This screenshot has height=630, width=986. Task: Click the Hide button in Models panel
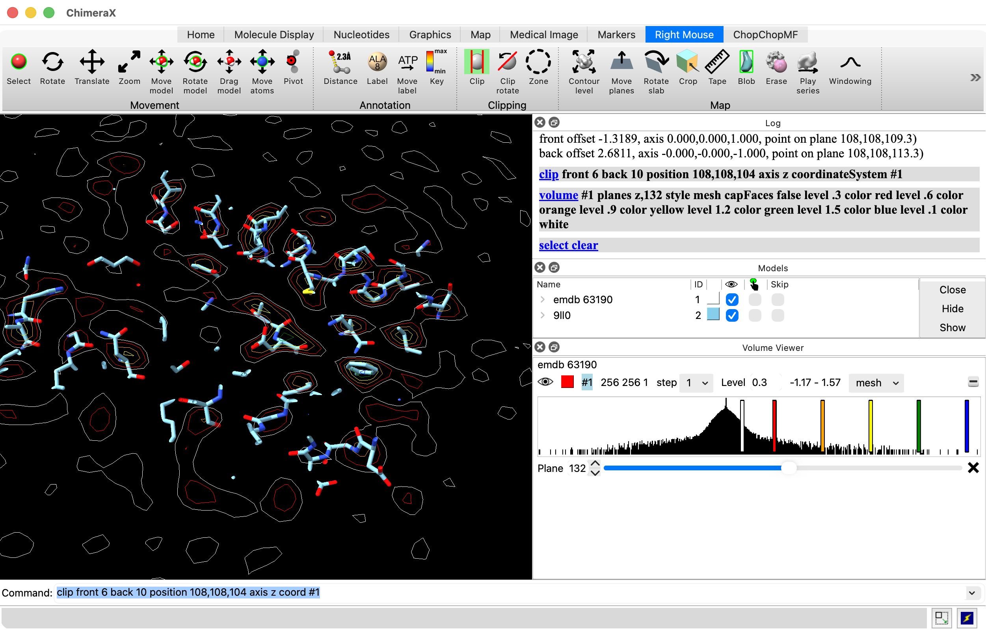pyautogui.click(x=952, y=309)
